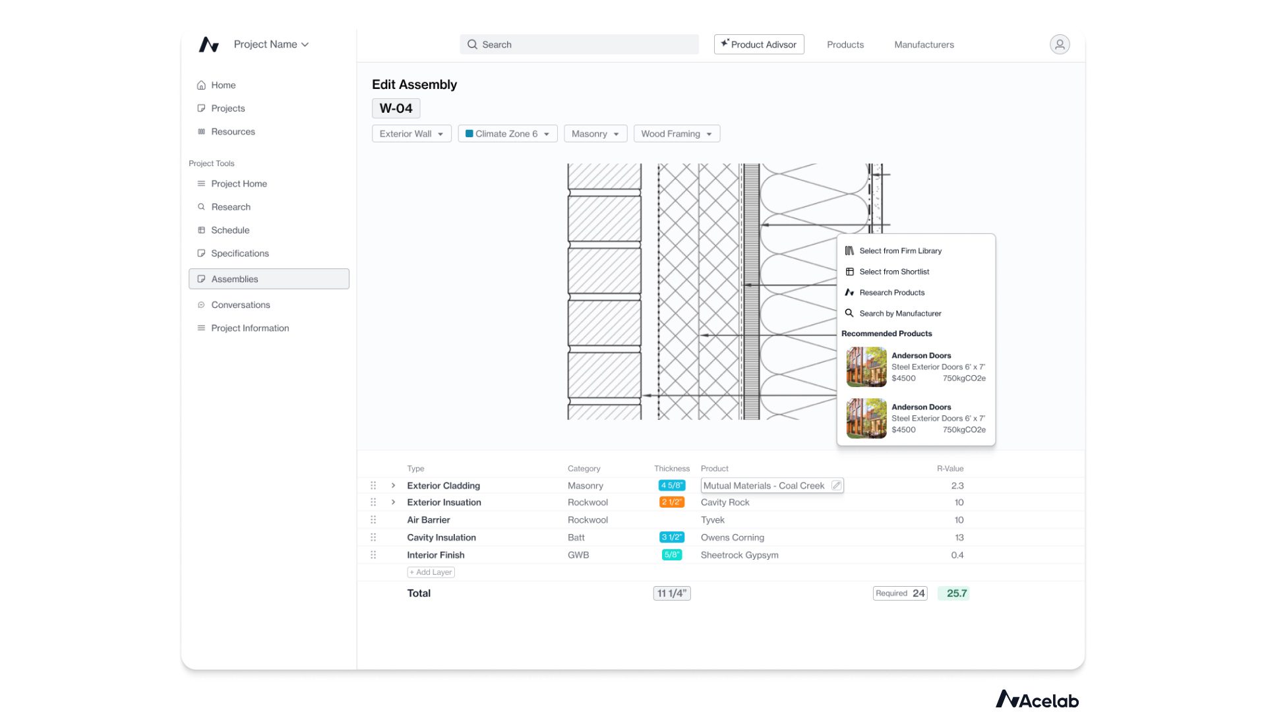Toggle the Assemblies sidebar selection
This screenshot has height=712, width=1266.
pos(234,278)
